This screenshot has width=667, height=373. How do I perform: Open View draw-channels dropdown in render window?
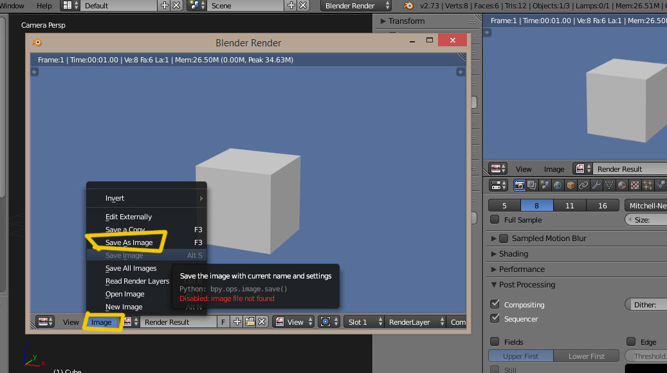294,322
